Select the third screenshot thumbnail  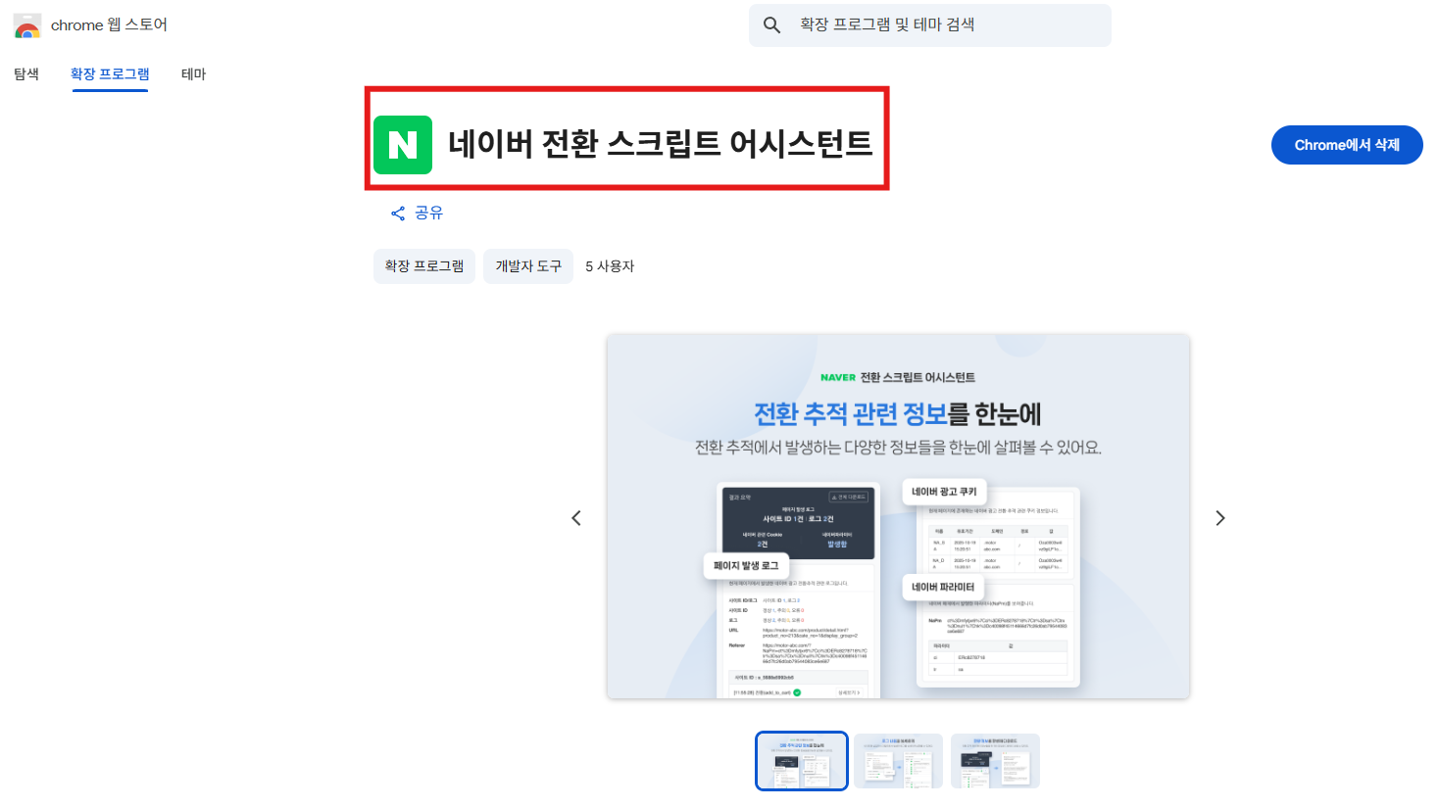tap(995, 761)
